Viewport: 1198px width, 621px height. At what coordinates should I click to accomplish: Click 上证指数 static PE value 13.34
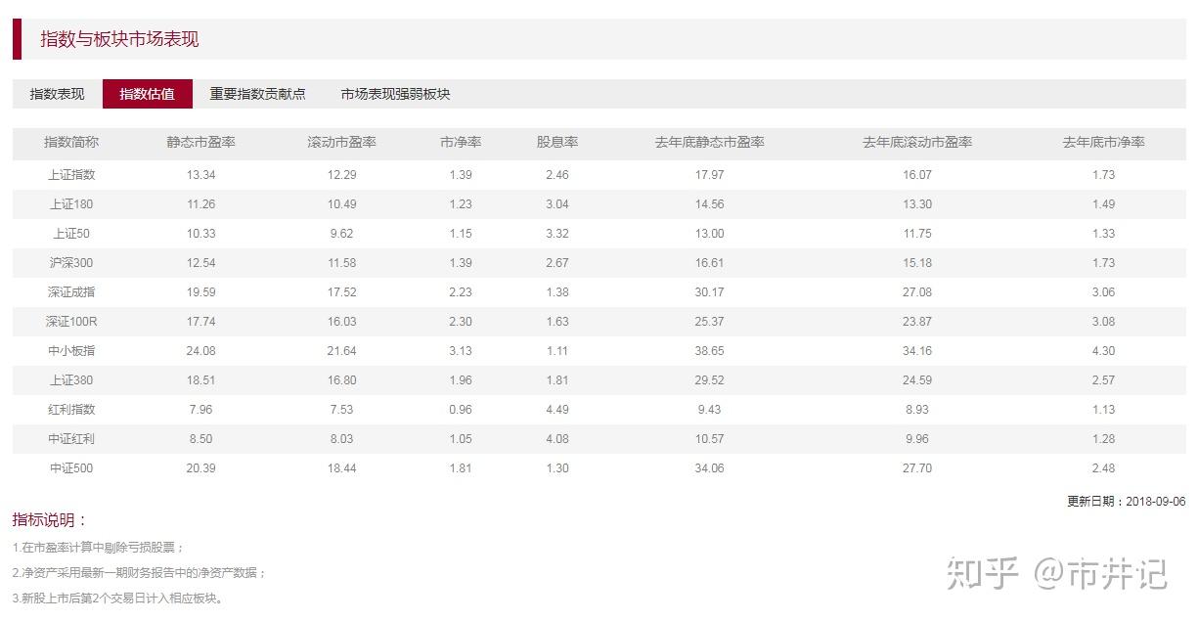point(200,175)
